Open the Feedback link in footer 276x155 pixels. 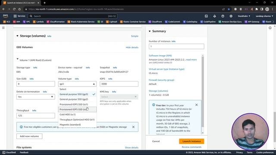click(x=24, y=152)
